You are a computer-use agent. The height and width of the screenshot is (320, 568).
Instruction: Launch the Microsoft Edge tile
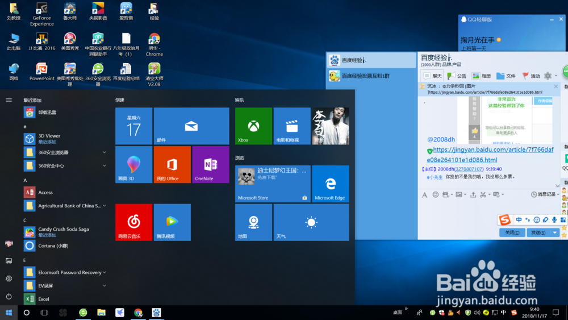(331, 184)
